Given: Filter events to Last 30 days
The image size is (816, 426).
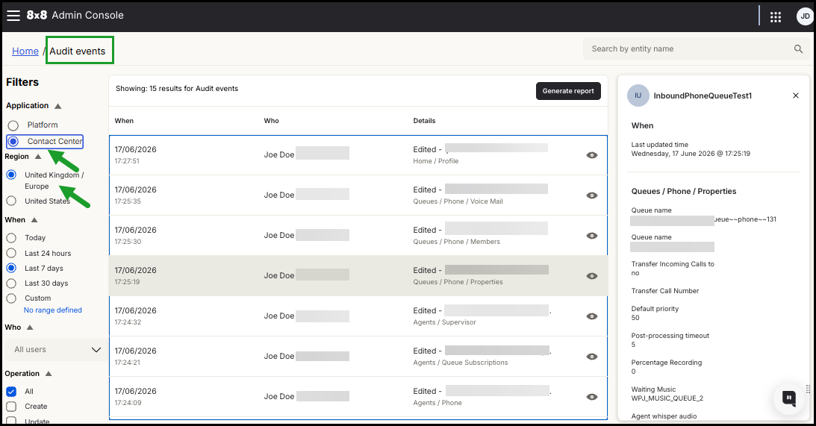Looking at the screenshot, I should click(11, 284).
